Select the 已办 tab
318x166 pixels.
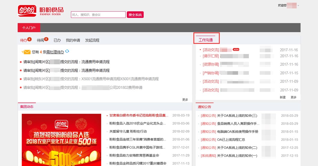point(57,40)
